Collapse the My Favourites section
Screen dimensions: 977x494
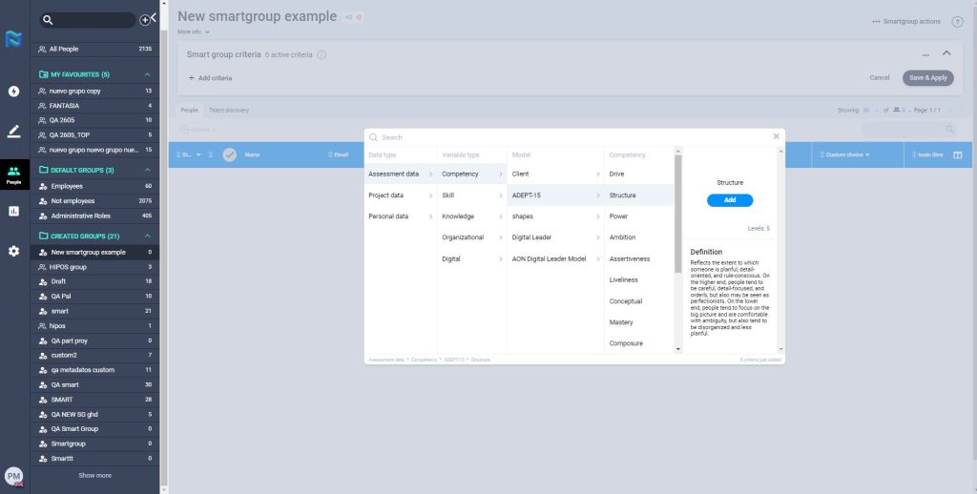pos(148,74)
